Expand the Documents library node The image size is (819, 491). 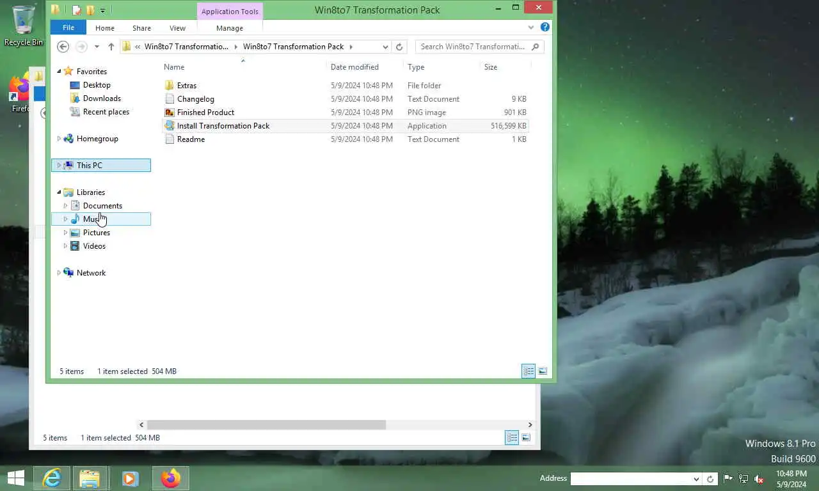coord(65,206)
